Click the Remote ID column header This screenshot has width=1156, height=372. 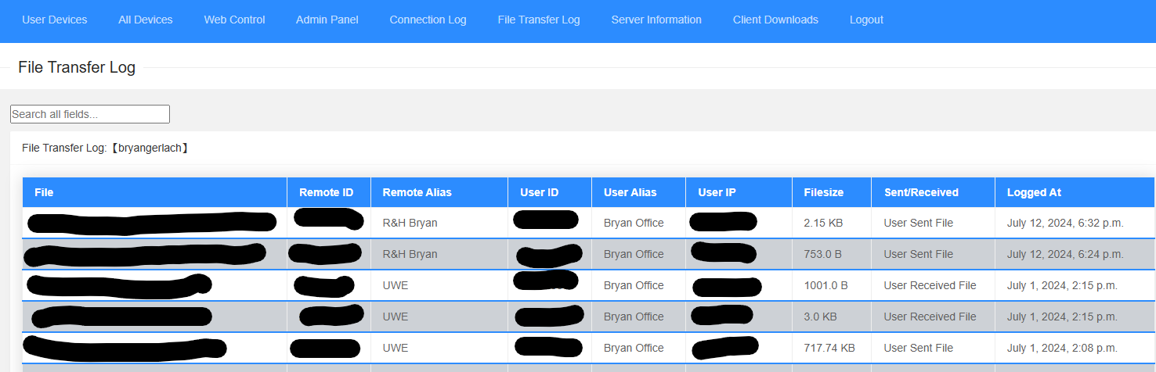click(327, 192)
